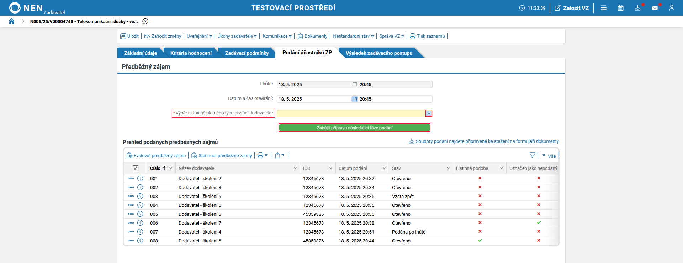Open the Výsledek zadávacího postupu tab

click(x=379, y=53)
